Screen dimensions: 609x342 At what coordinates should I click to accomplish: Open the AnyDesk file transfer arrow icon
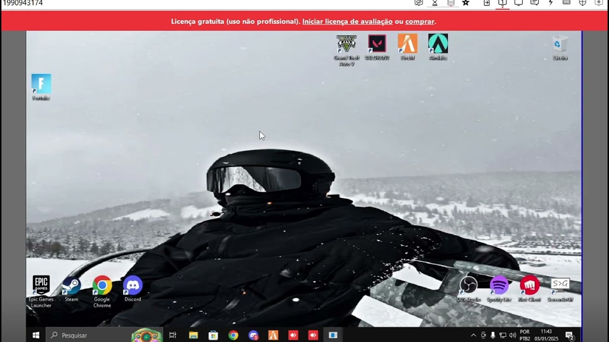pyautogui.click(x=487, y=3)
